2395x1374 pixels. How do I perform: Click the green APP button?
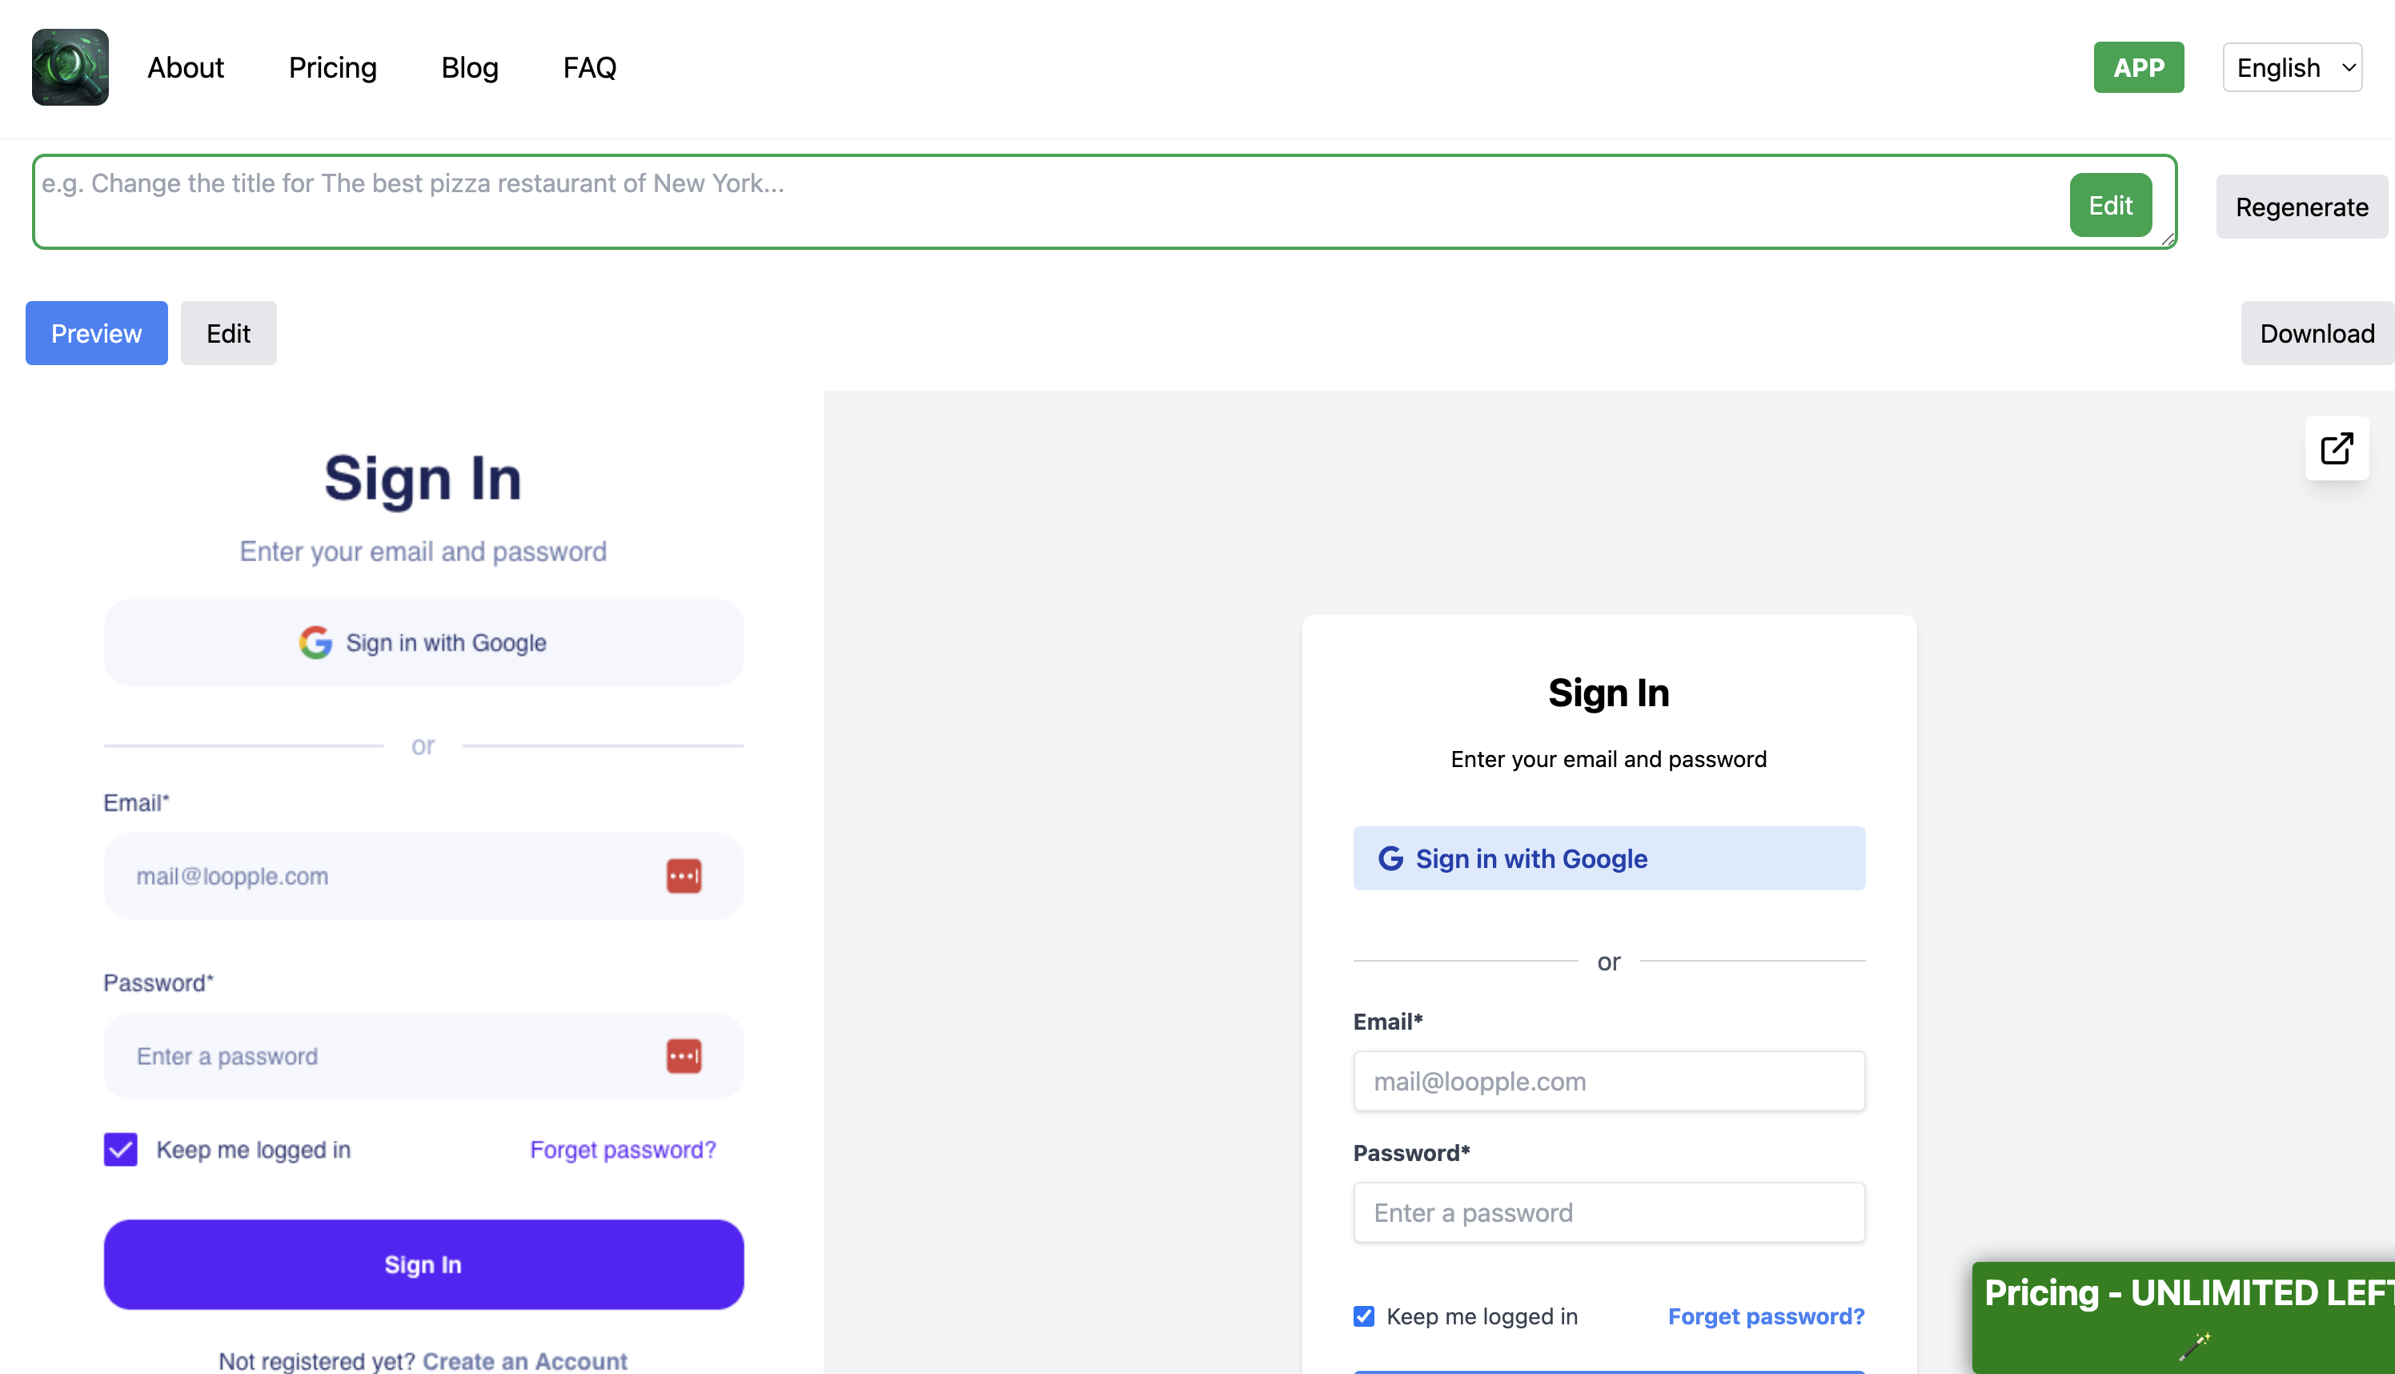click(x=2137, y=68)
